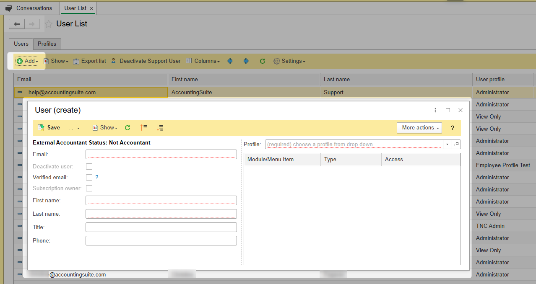
Task: Click the blue left arrow in toolbar
Action: pos(230,61)
